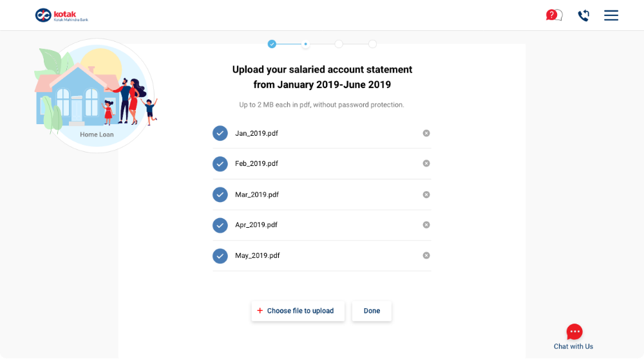Click the checkmark next to May_2019.pdf
Screen dimensions: 644x359
(220, 256)
